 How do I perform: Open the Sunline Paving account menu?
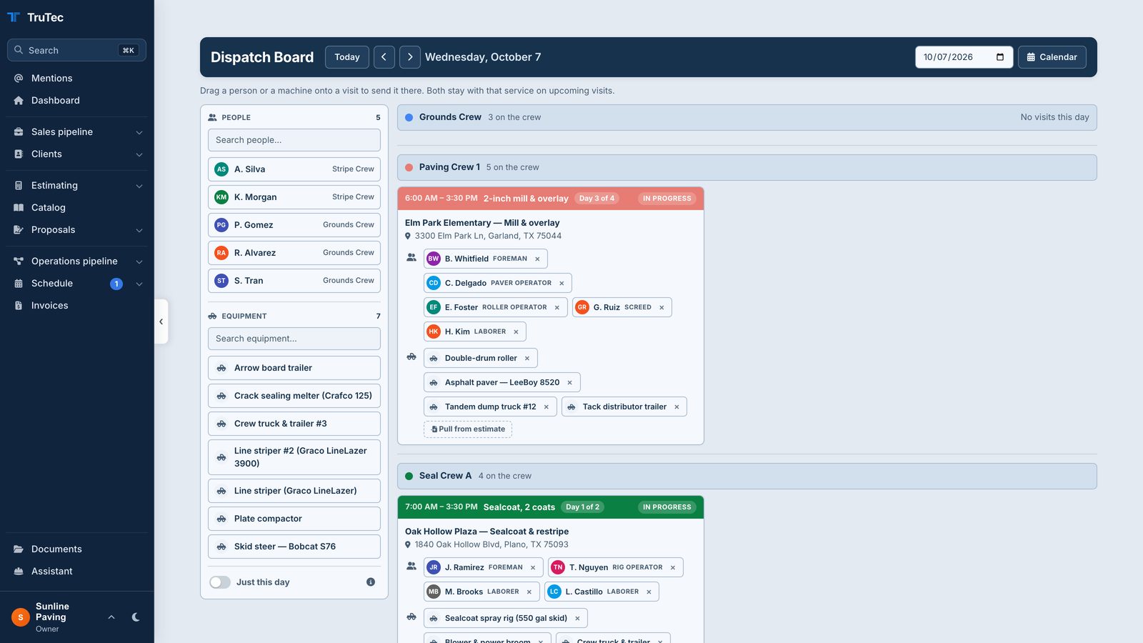pyautogui.click(x=63, y=617)
